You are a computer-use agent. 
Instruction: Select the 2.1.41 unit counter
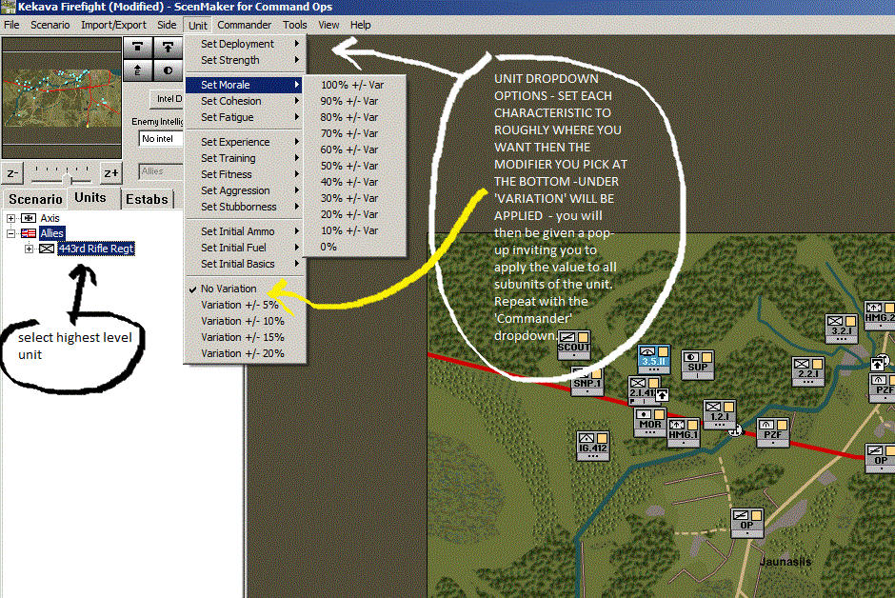(x=644, y=390)
